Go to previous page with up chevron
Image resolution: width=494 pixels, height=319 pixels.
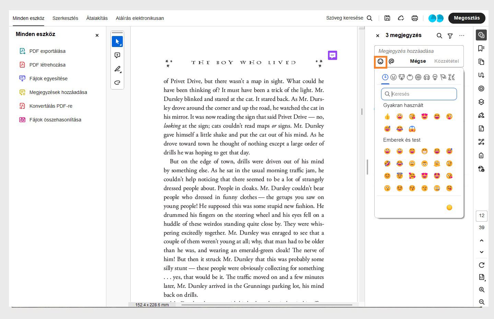click(482, 240)
